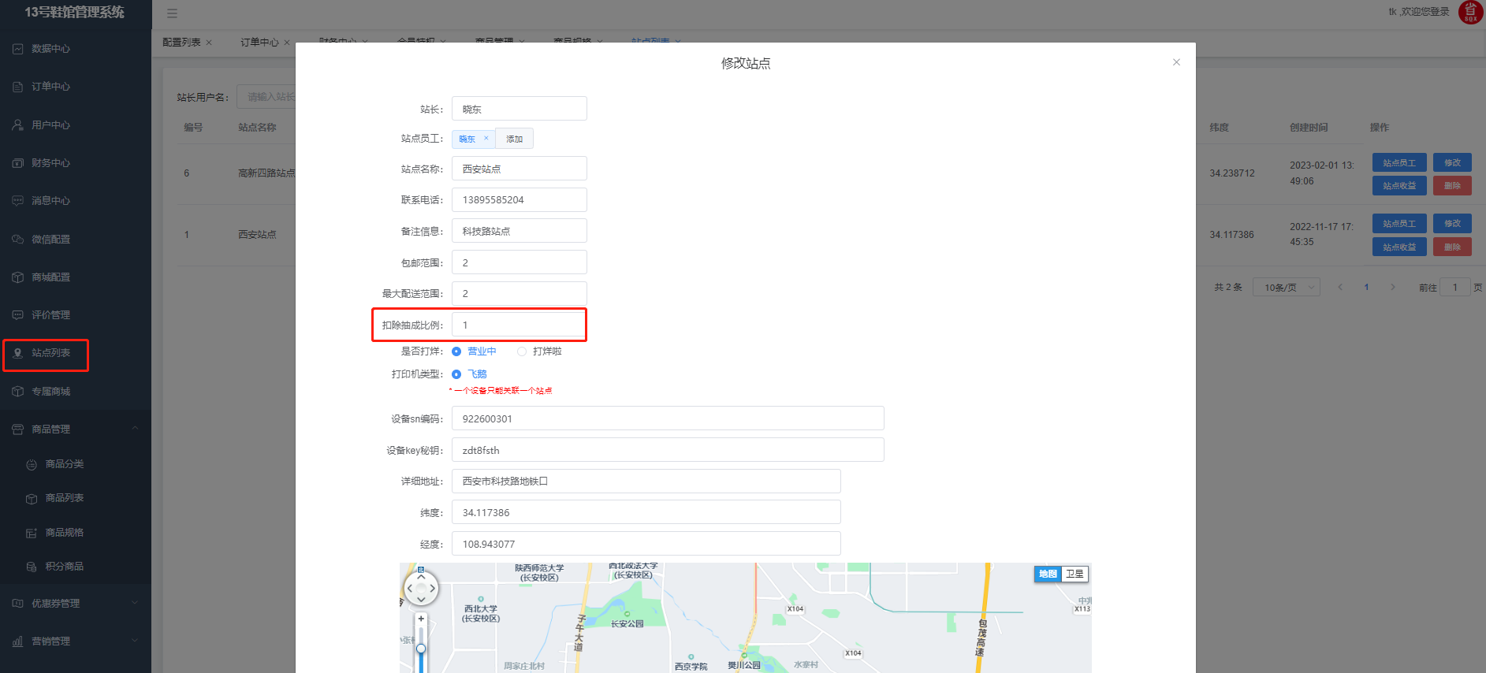
Task: Select the 打烊啦 radio option
Action: pyautogui.click(x=522, y=351)
